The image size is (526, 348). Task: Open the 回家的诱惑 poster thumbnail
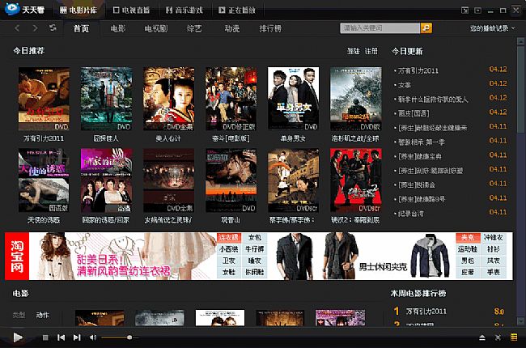click(106, 180)
